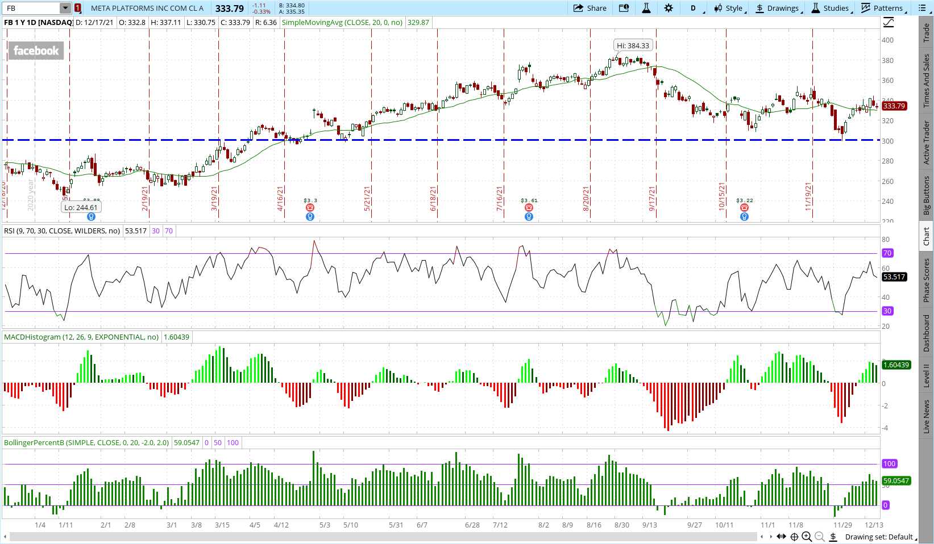Switch to Times And Sales side tab
Image resolution: width=934 pixels, height=544 pixels.
pyautogui.click(x=927, y=81)
